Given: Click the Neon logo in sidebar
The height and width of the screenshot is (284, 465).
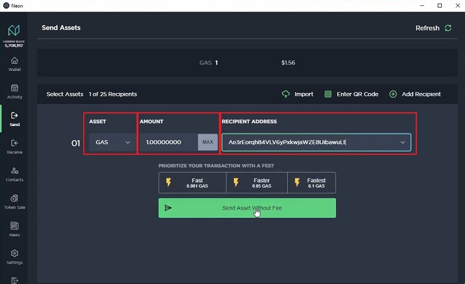Looking at the screenshot, I should (14, 30).
